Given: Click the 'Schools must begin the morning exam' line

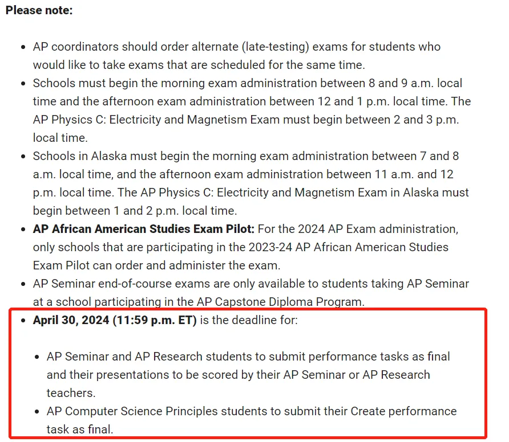Looking at the screenshot, I should (x=247, y=83).
